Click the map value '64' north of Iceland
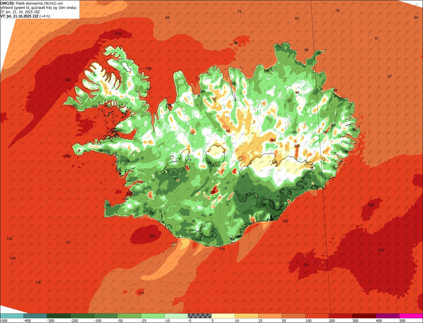This screenshot has height=323, width=423. coord(168,18)
